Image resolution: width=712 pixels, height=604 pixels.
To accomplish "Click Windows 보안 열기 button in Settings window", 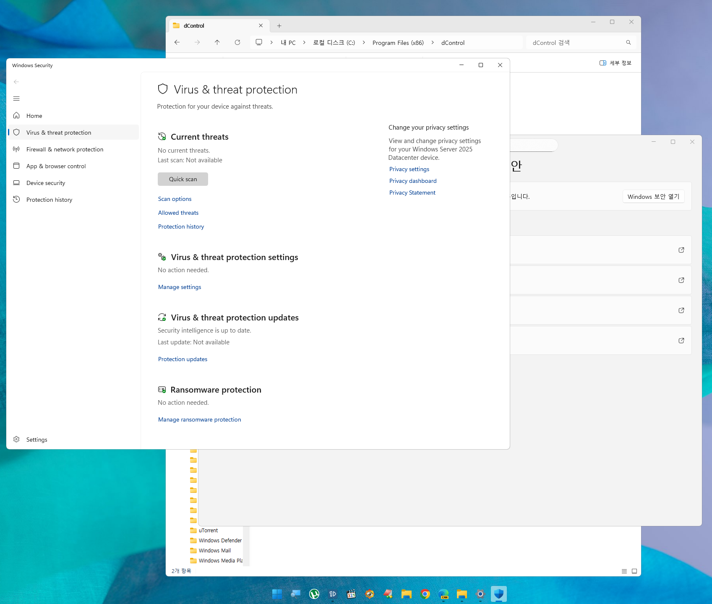I will tap(653, 196).
